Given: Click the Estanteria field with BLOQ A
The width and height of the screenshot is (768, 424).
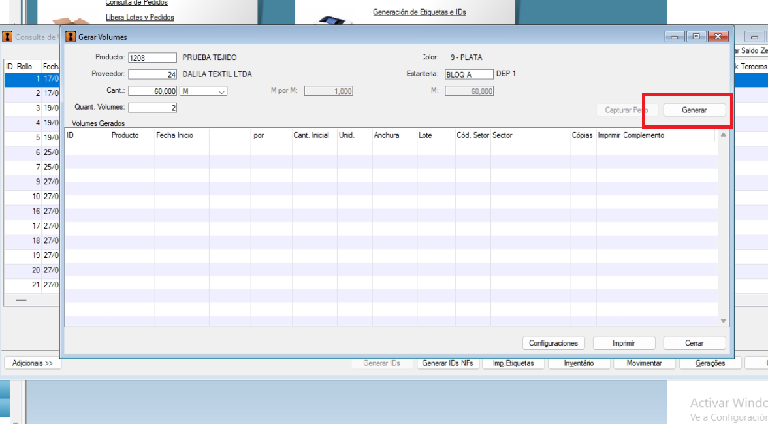Looking at the screenshot, I should point(469,74).
